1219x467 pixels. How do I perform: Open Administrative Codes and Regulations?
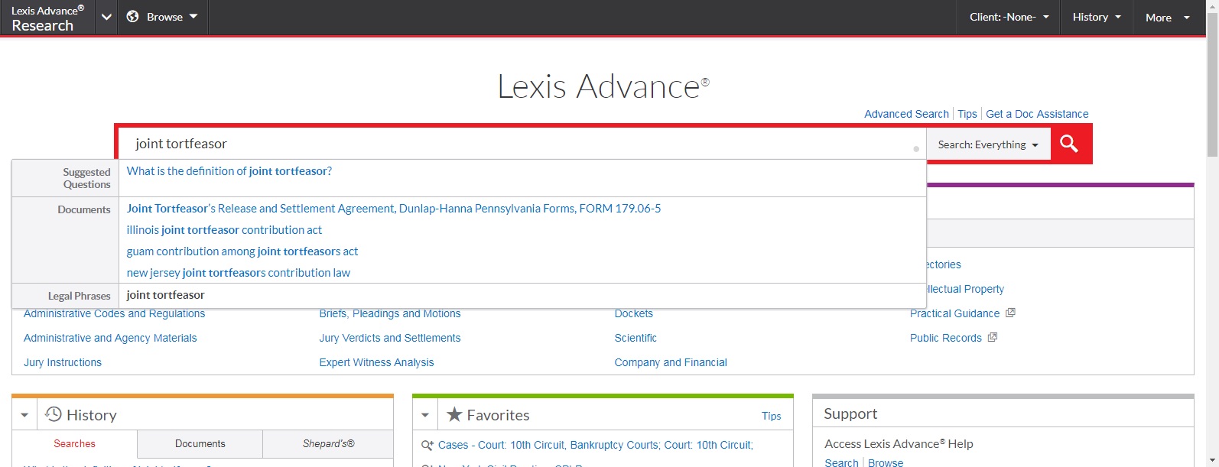[115, 313]
